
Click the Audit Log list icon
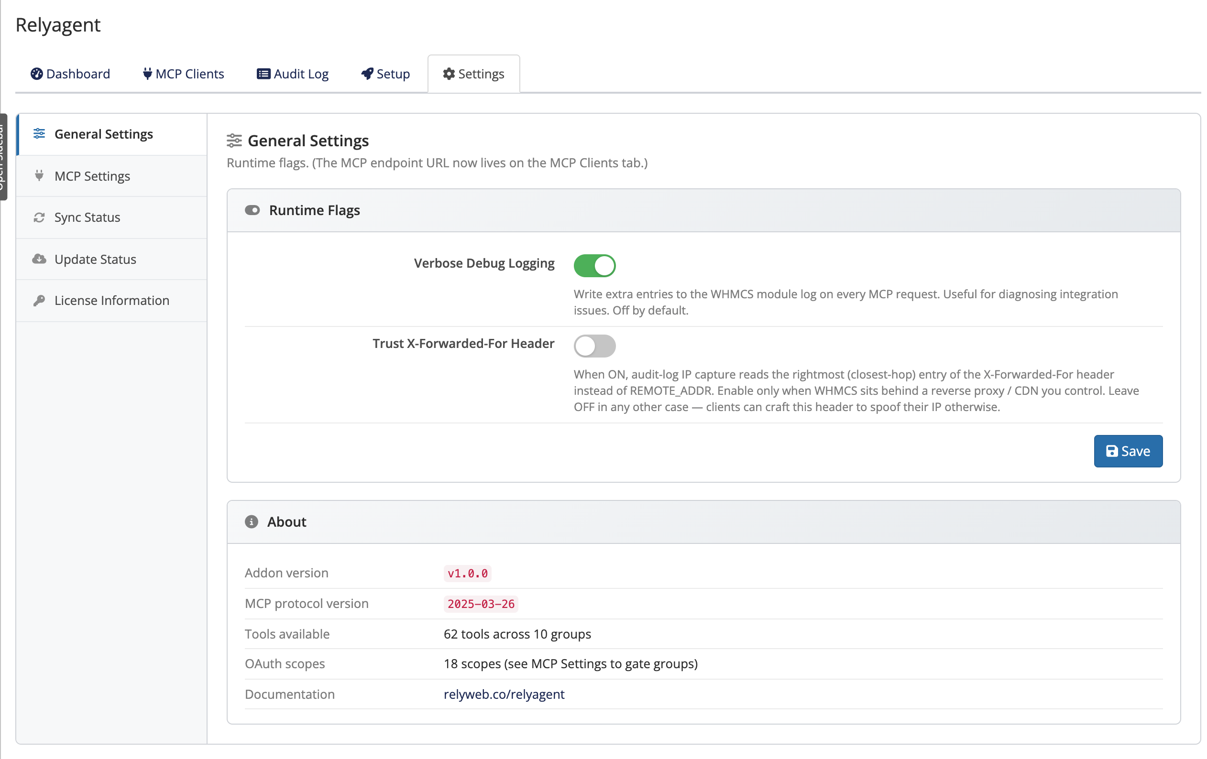pos(263,74)
